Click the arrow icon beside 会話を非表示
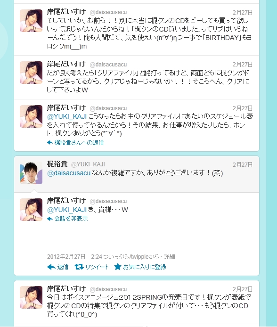 [x=50, y=219]
